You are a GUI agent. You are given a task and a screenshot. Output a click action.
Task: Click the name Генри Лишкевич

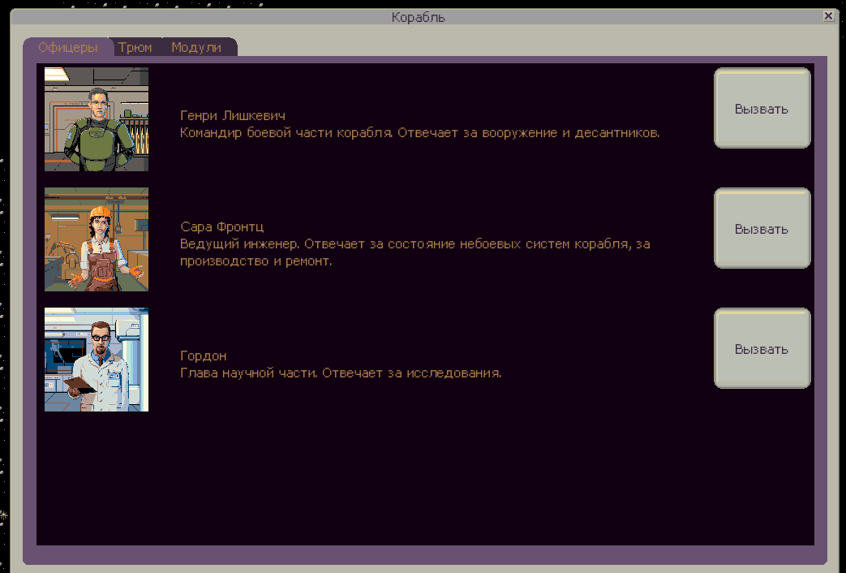233,115
